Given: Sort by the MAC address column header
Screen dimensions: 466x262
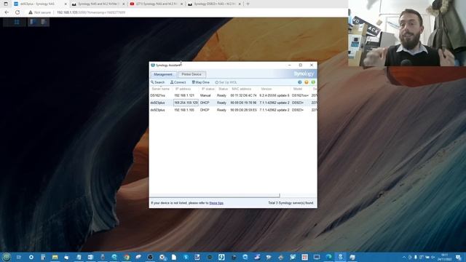Looking at the screenshot, I should click(x=241, y=89).
